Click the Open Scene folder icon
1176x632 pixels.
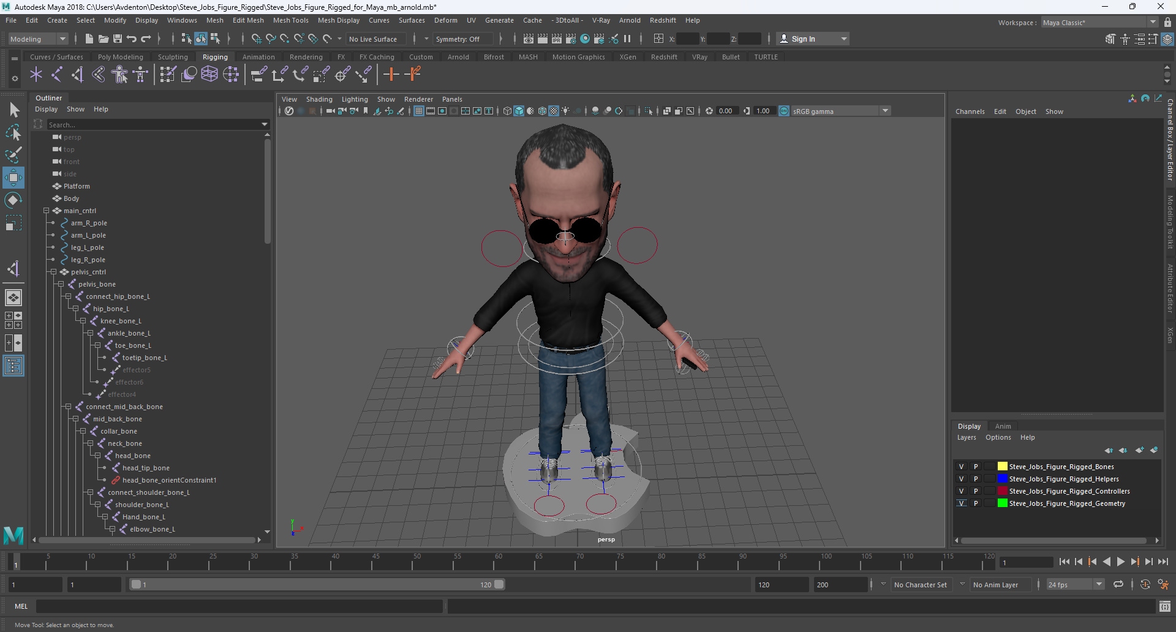pyautogui.click(x=104, y=39)
